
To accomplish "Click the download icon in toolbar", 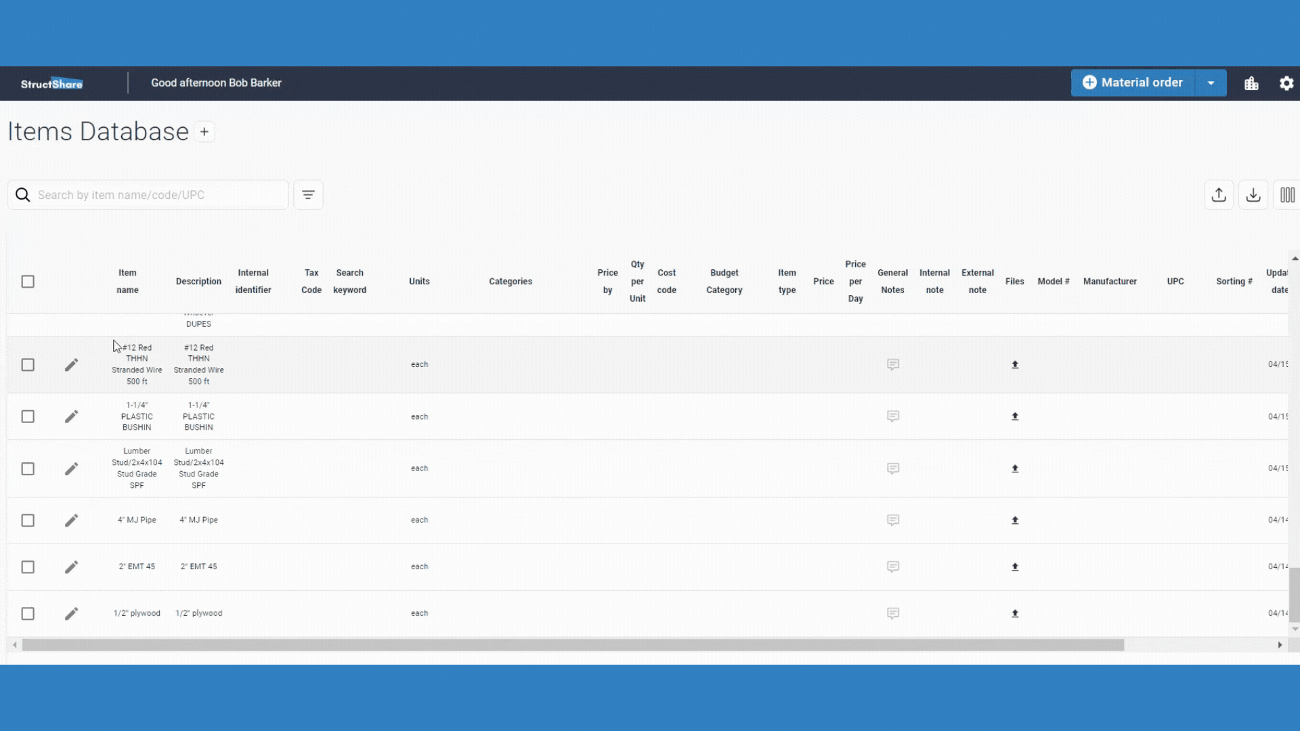I will click(x=1253, y=194).
